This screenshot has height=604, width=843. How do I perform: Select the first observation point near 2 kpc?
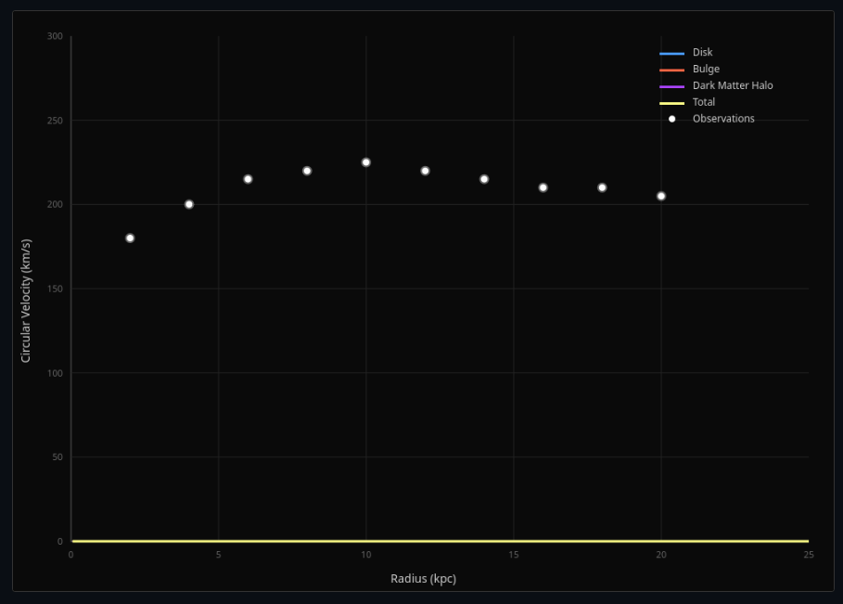[129, 238]
